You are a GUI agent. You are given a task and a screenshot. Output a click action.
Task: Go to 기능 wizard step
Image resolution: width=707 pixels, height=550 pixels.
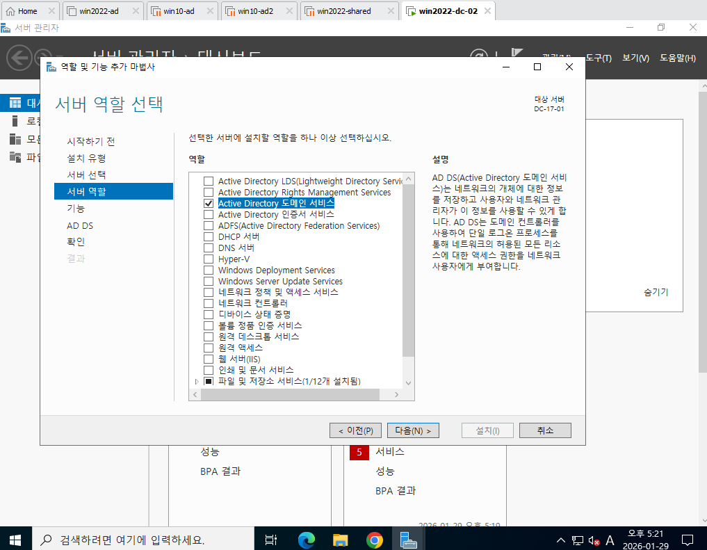[x=76, y=209]
